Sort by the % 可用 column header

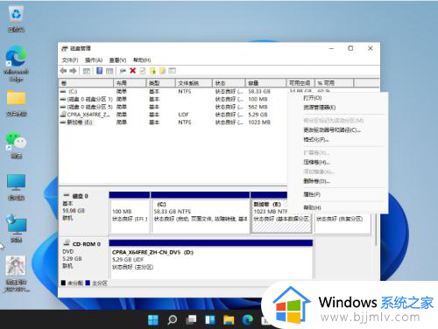coord(334,83)
